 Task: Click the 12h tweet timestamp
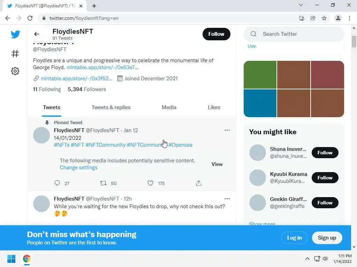click(x=128, y=199)
